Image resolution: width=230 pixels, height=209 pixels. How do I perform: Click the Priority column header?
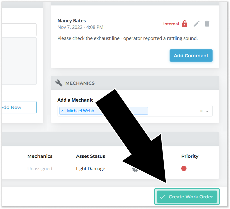point(190,156)
